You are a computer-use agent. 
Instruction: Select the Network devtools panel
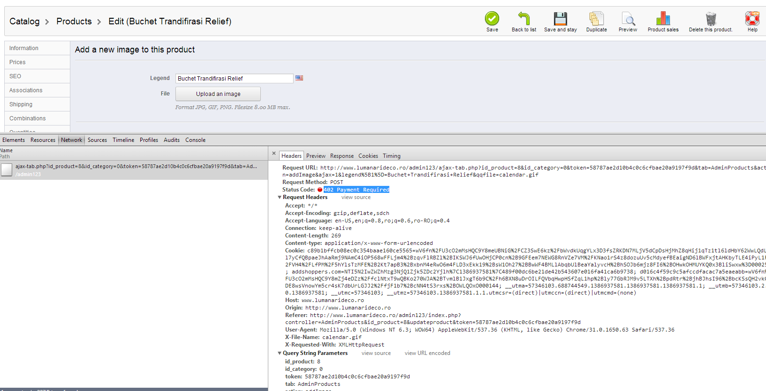(71, 140)
